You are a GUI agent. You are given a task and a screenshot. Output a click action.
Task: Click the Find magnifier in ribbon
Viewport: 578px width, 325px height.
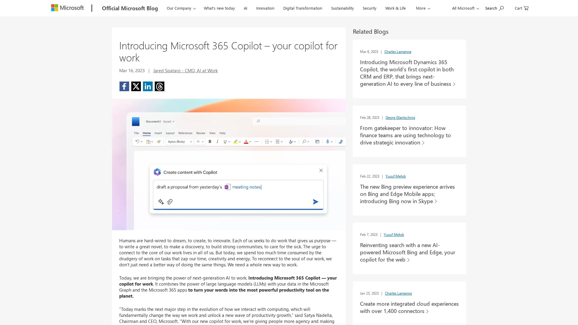click(x=304, y=141)
